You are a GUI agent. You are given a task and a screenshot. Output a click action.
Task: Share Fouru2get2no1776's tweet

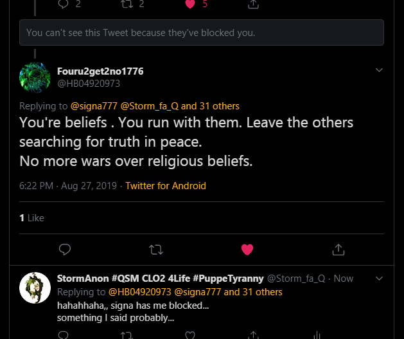(338, 249)
